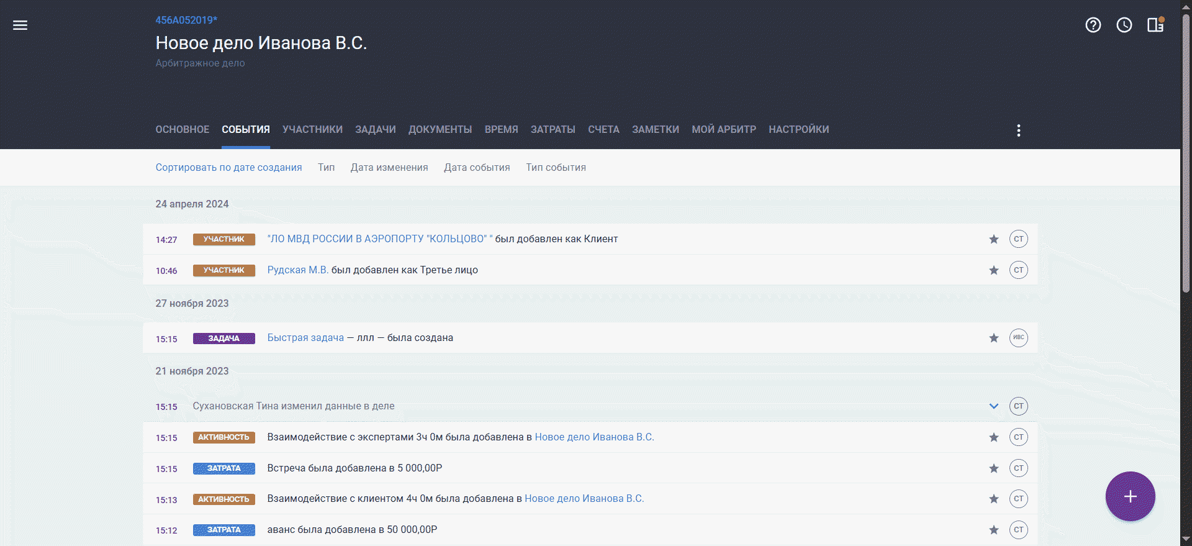Viewport: 1192px width, 546px height.
Task: Open the Рудская М.В. participant link
Action: [297, 270]
